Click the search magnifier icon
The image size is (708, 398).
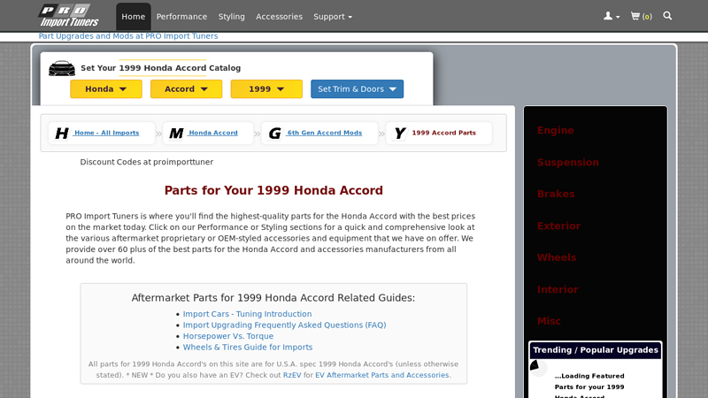pos(667,16)
